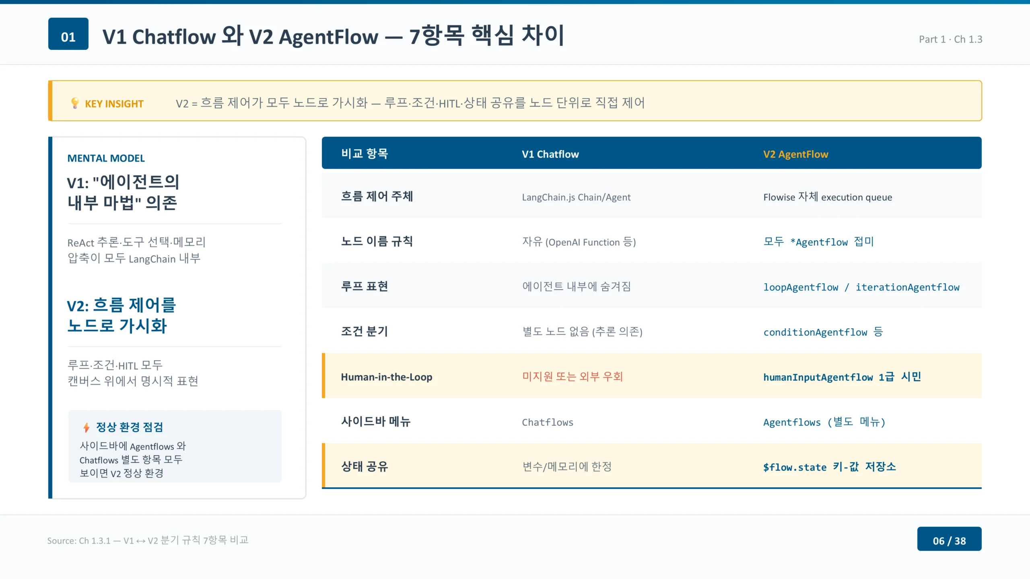Click the 변수/메모리에 한정 cell

567,466
